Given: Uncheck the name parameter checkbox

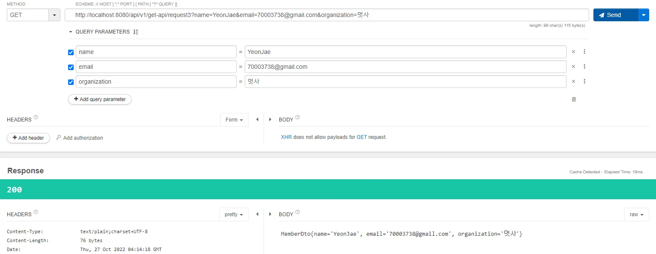Looking at the screenshot, I should [x=71, y=52].
